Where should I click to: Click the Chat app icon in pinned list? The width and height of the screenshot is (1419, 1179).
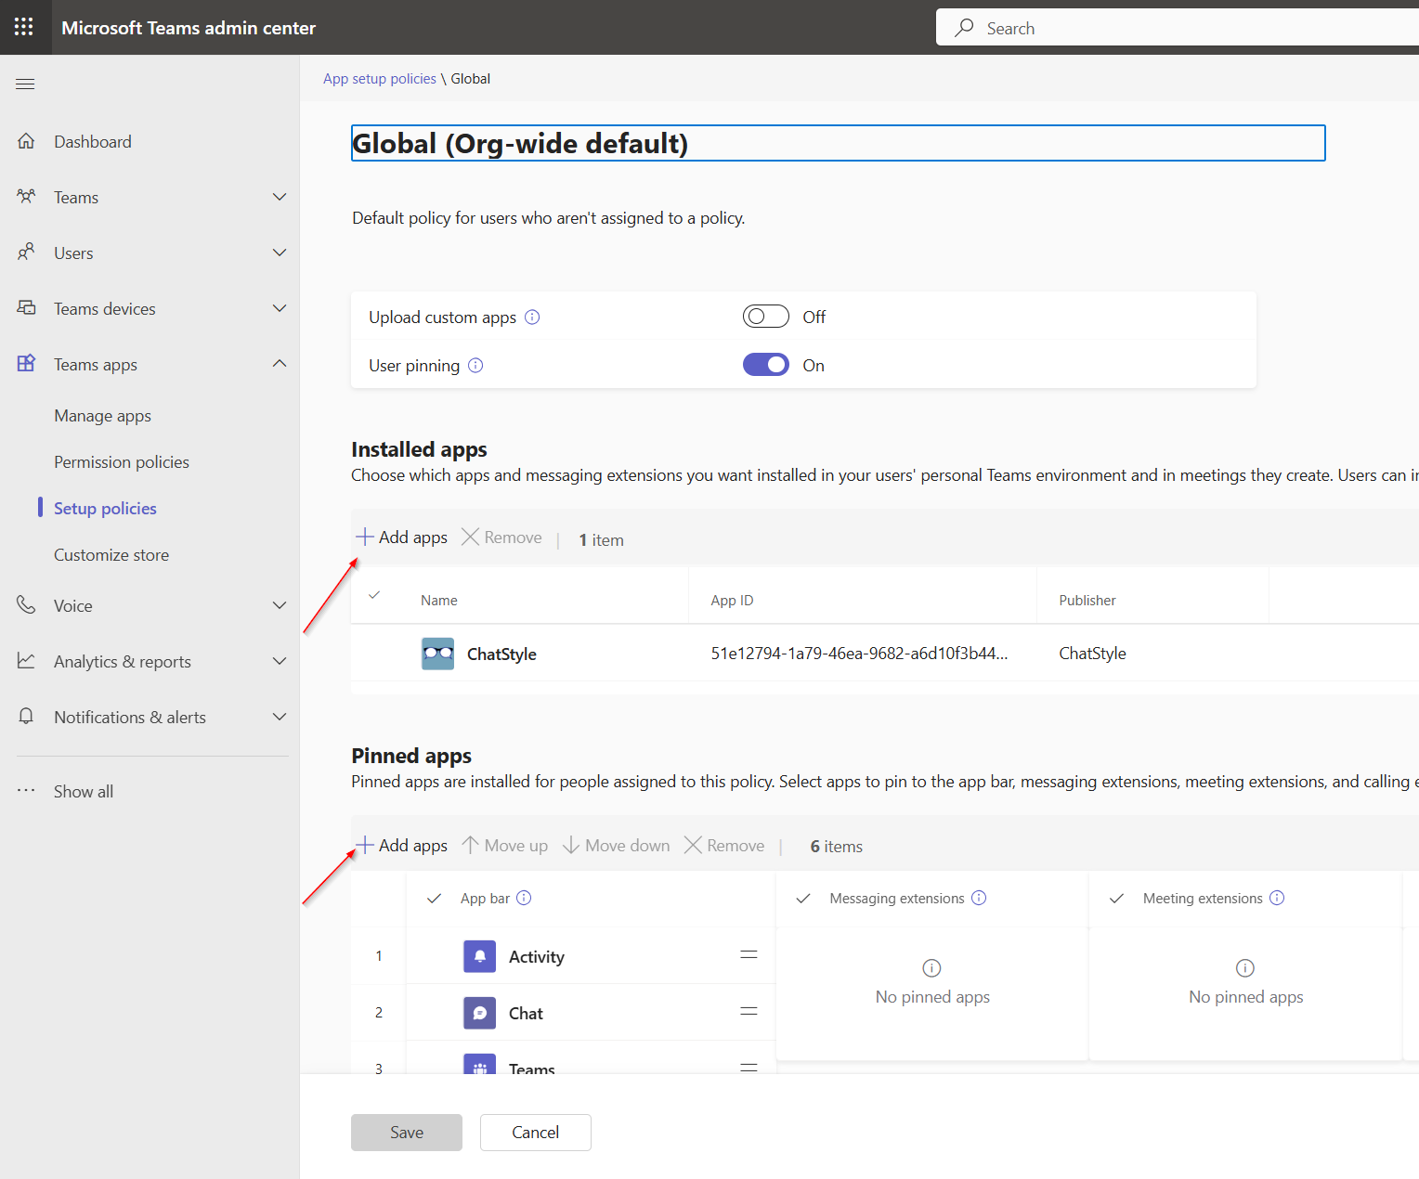tap(480, 1013)
